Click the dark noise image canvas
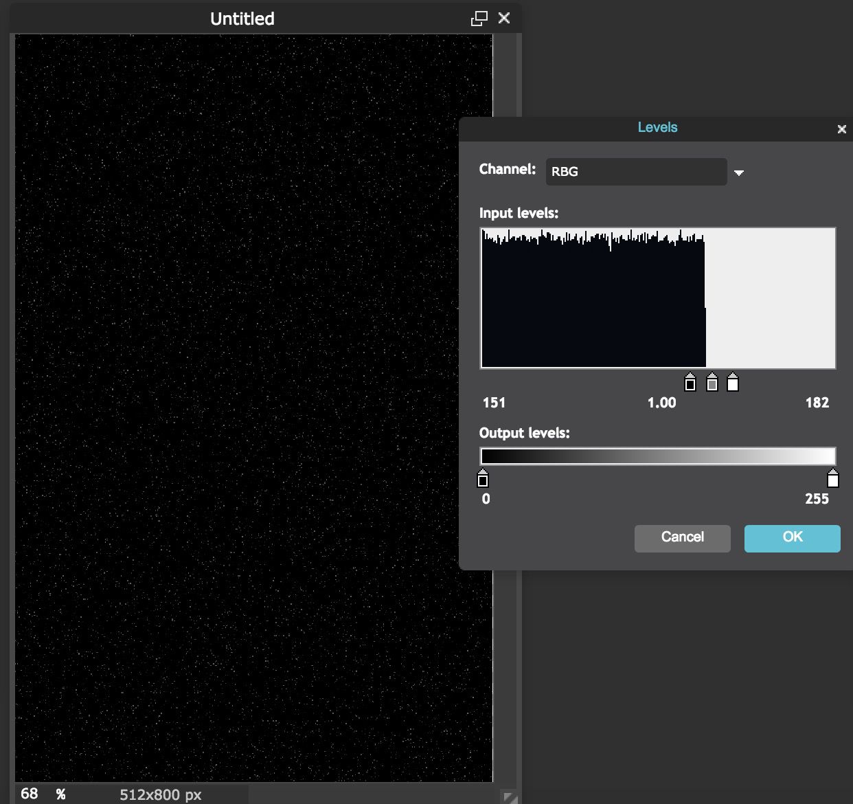This screenshot has width=853, height=804. [253, 408]
